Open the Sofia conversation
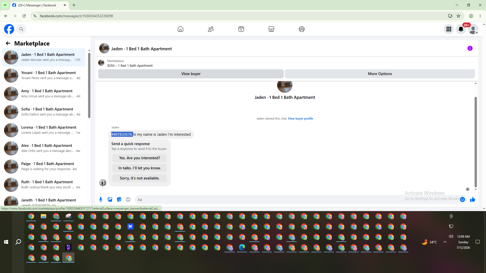This screenshot has width=486, height=273. [44, 112]
